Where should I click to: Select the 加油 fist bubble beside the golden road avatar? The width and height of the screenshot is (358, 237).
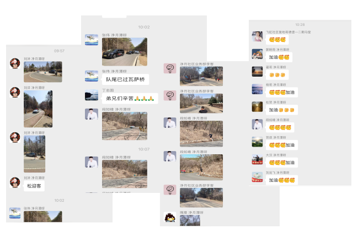tap(282, 110)
